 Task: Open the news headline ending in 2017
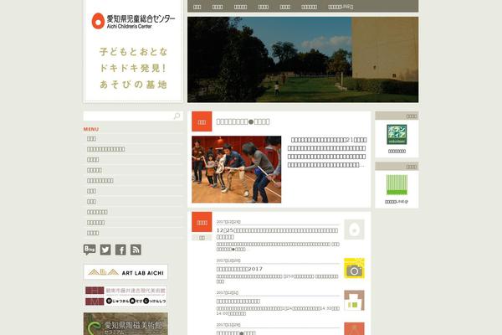click(239, 269)
